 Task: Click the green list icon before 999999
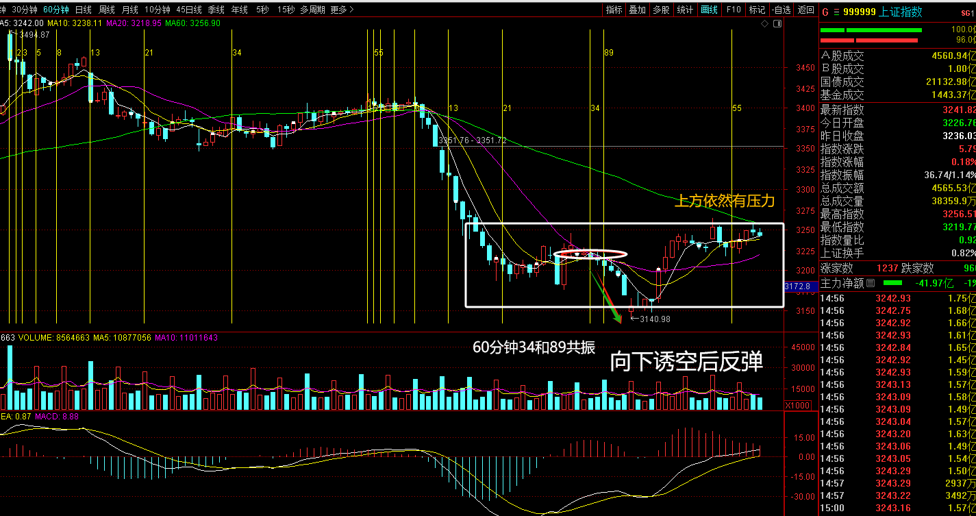836,12
